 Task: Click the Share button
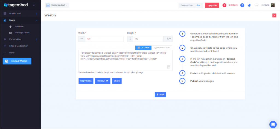[x=117, y=81]
